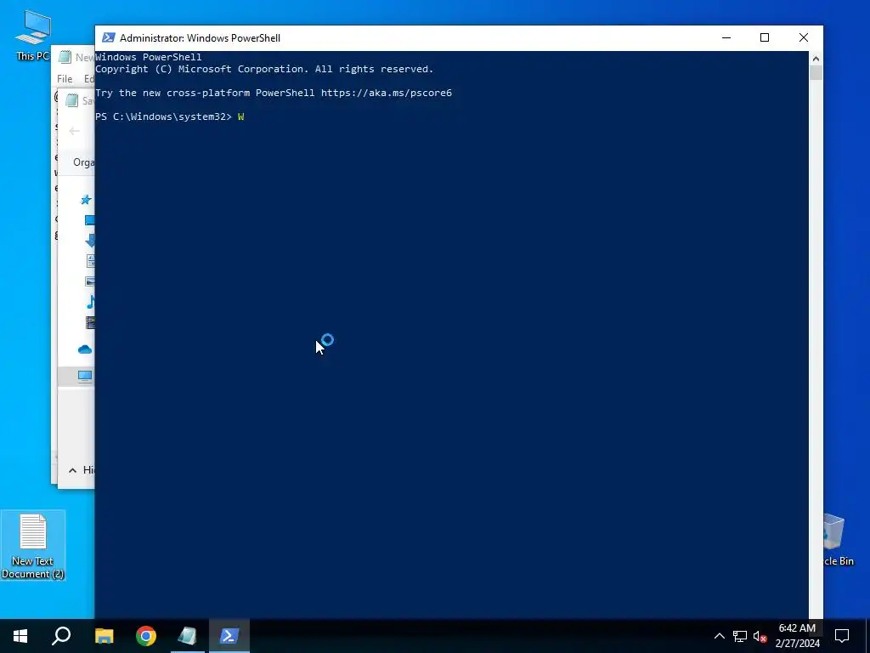Click the Save As dialog title icon
This screenshot has height=653, width=870.
tap(71, 100)
